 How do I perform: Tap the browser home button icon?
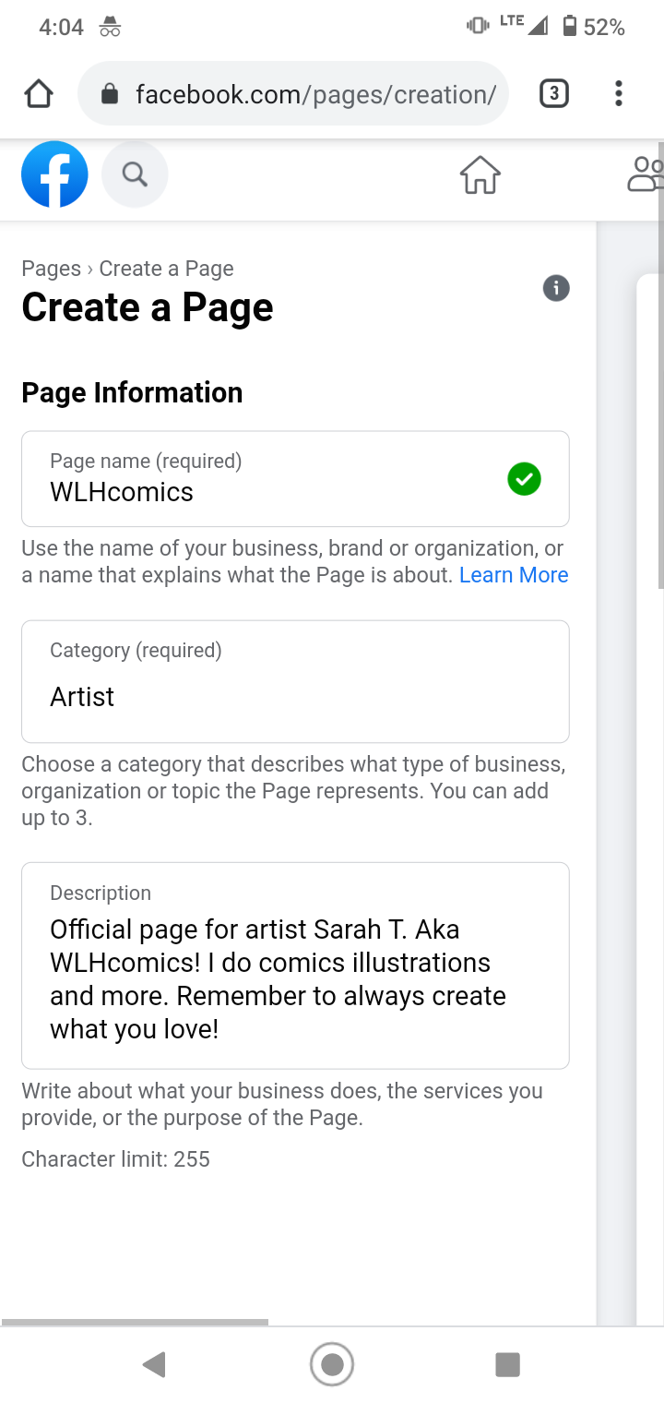coord(38,93)
